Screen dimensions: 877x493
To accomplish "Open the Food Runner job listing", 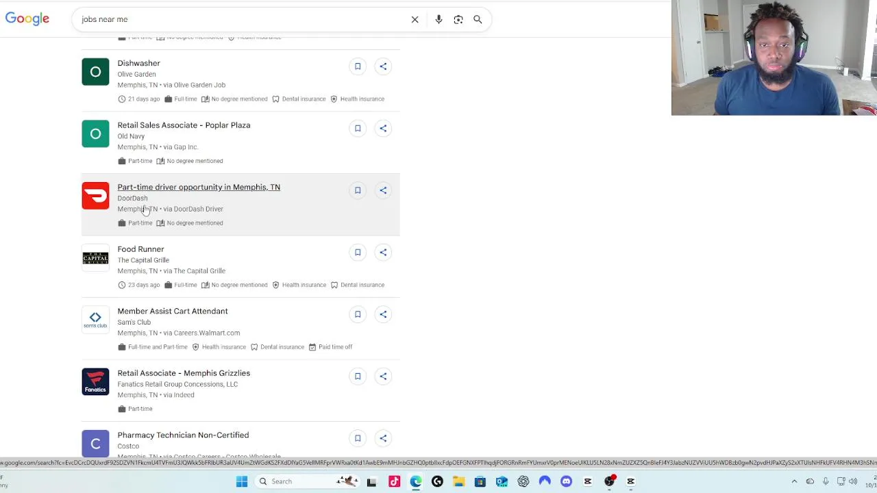I will point(140,249).
